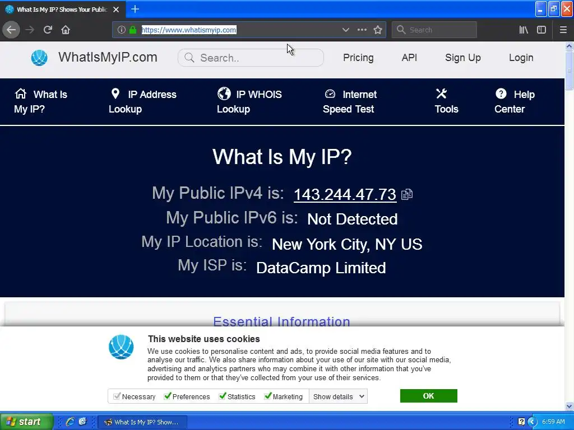Click the Login link

tap(521, 58)
